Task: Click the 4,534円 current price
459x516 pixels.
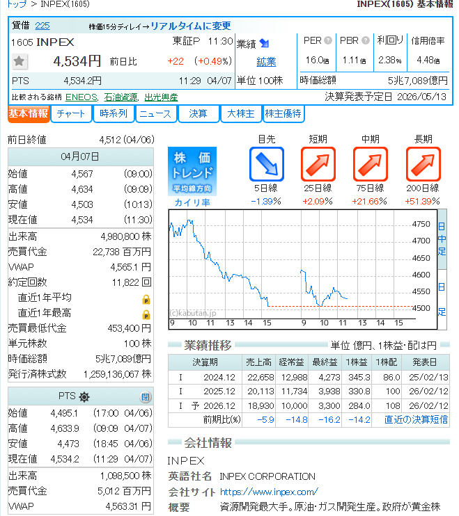Action: pos(77,61)
